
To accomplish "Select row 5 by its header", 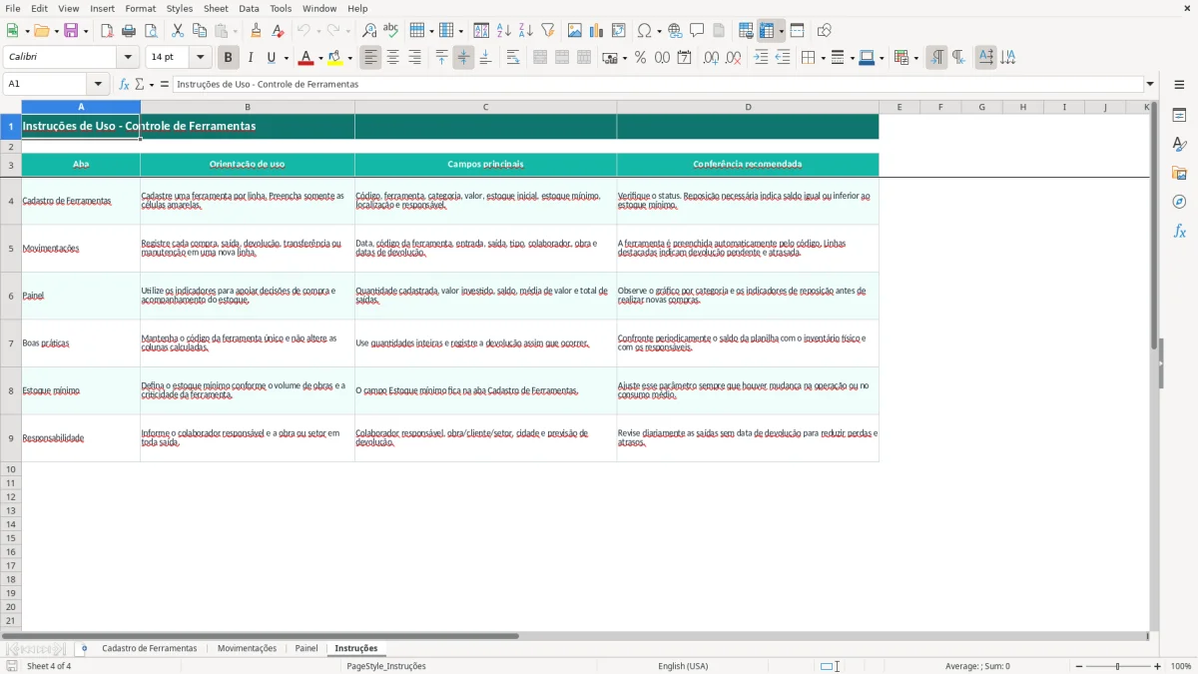I will [x=11, y=249].
